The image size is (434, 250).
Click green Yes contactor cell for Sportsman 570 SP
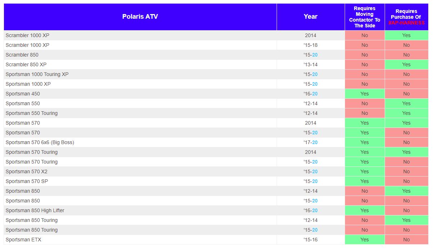point(364,181)
